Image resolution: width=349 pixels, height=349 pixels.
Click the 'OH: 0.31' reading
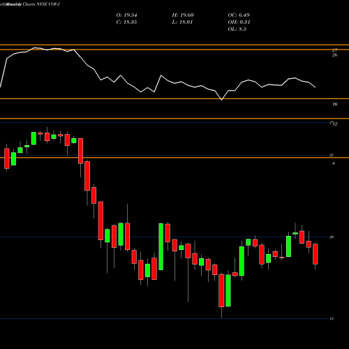[239, 22]
